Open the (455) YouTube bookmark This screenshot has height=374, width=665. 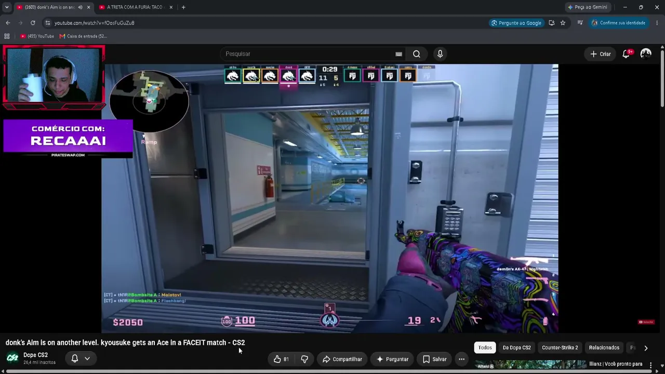coord(37,36)
